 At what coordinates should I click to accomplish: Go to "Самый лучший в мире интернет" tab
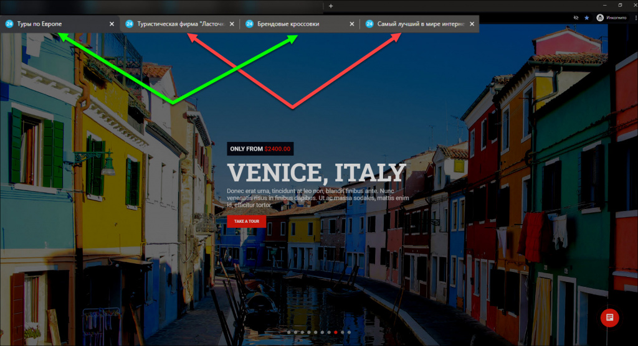tap(420, 24)
